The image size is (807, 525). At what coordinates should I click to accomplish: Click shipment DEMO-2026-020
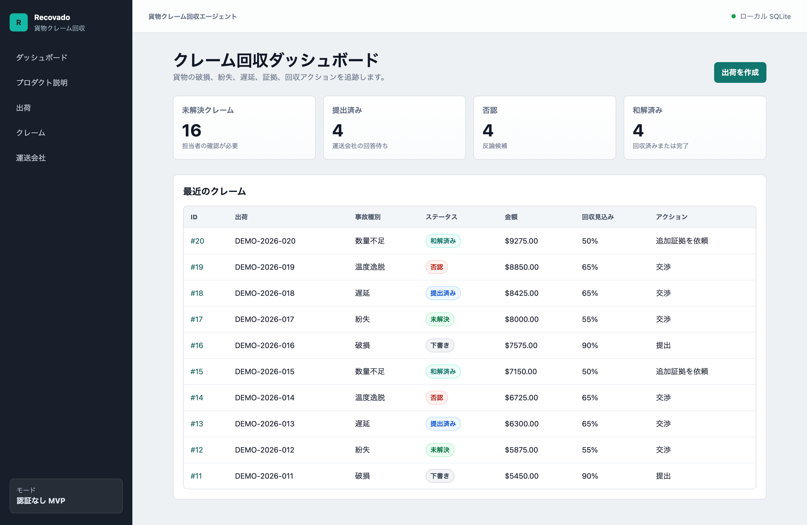click(x=265, y=241)
